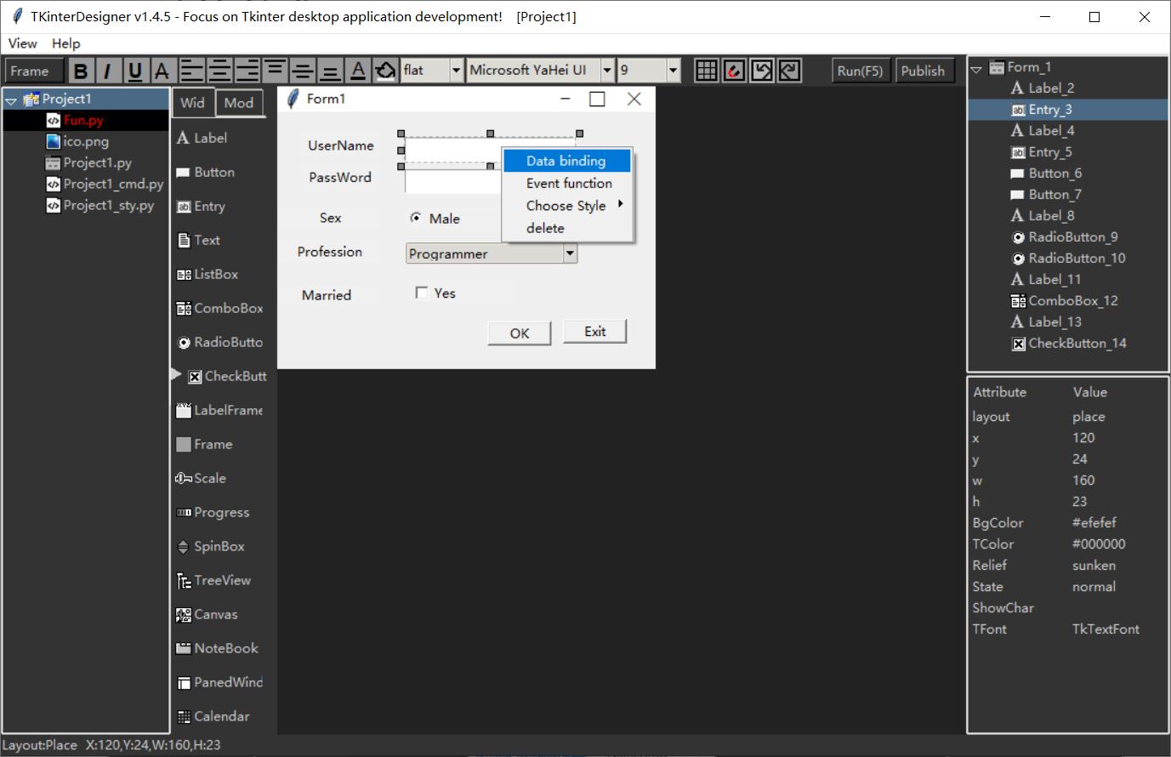
Task: Select Entry_5 in the widget tree
Action: click(x=1050, y=152)
